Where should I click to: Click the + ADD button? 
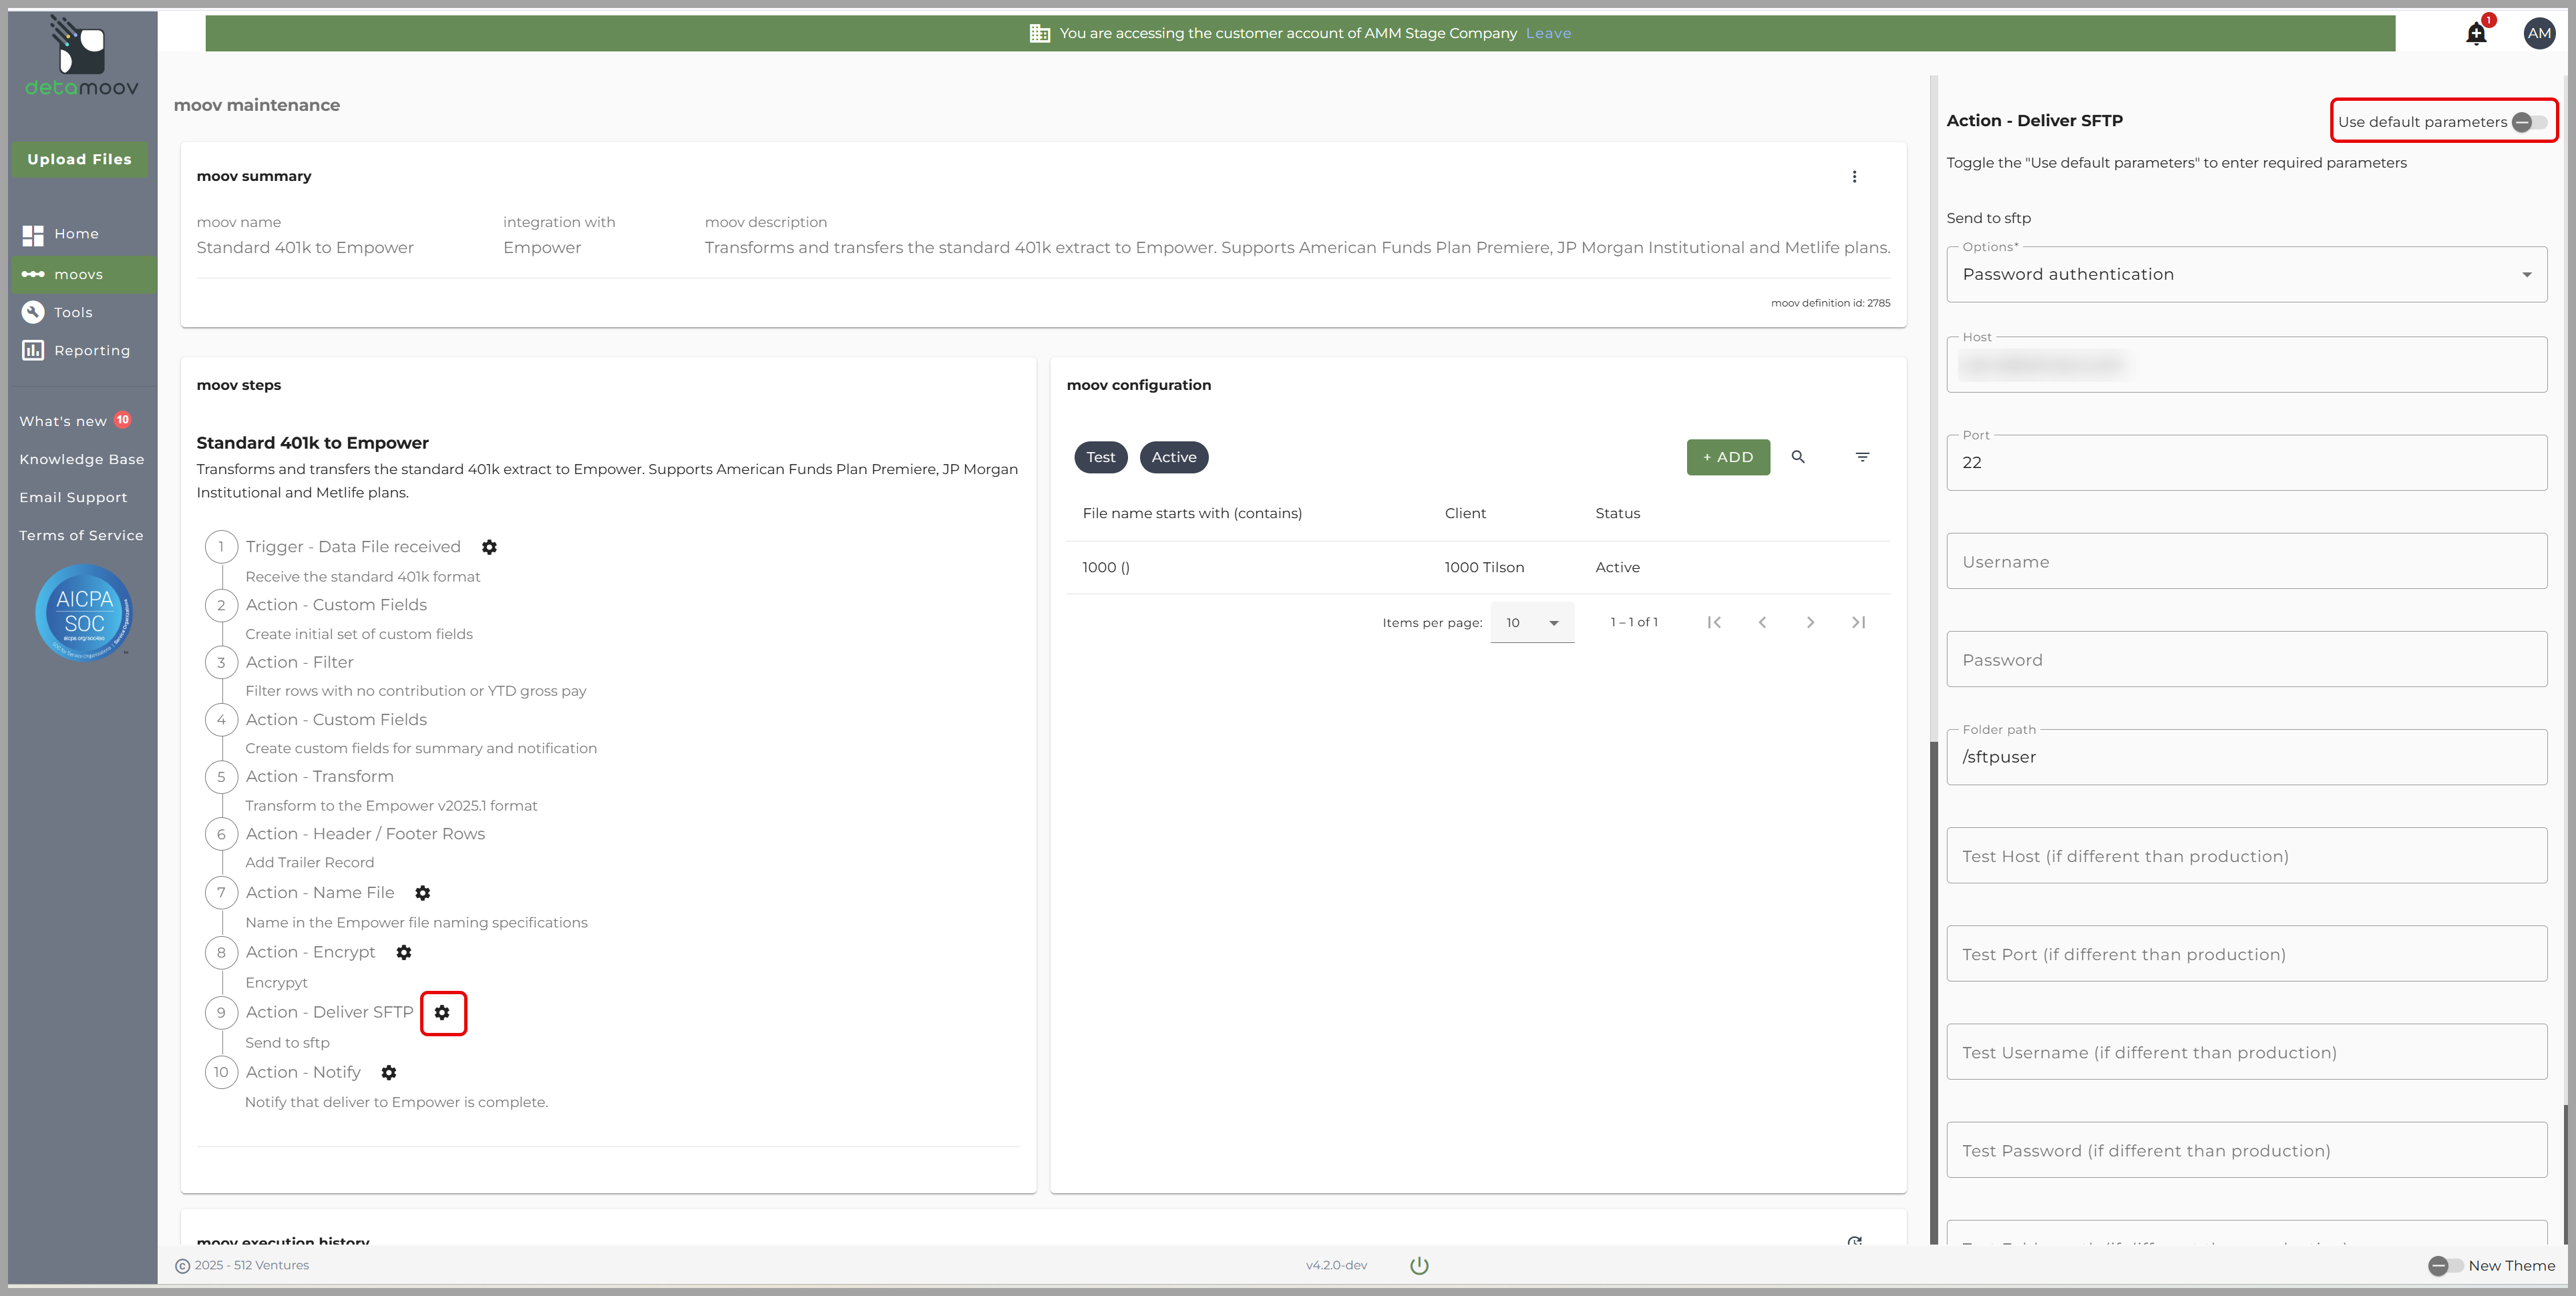click(x=1728, y=457)
